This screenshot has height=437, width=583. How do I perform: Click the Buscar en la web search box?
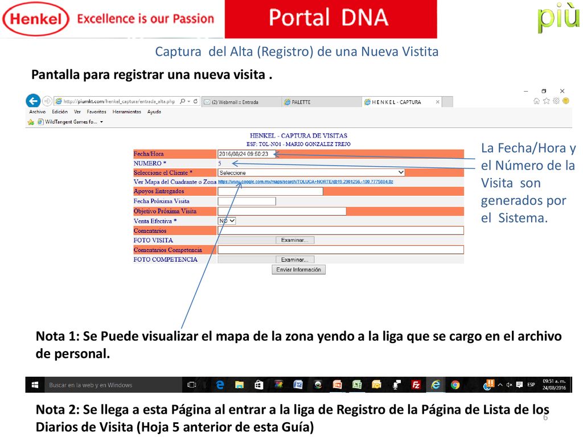point(113,385)
